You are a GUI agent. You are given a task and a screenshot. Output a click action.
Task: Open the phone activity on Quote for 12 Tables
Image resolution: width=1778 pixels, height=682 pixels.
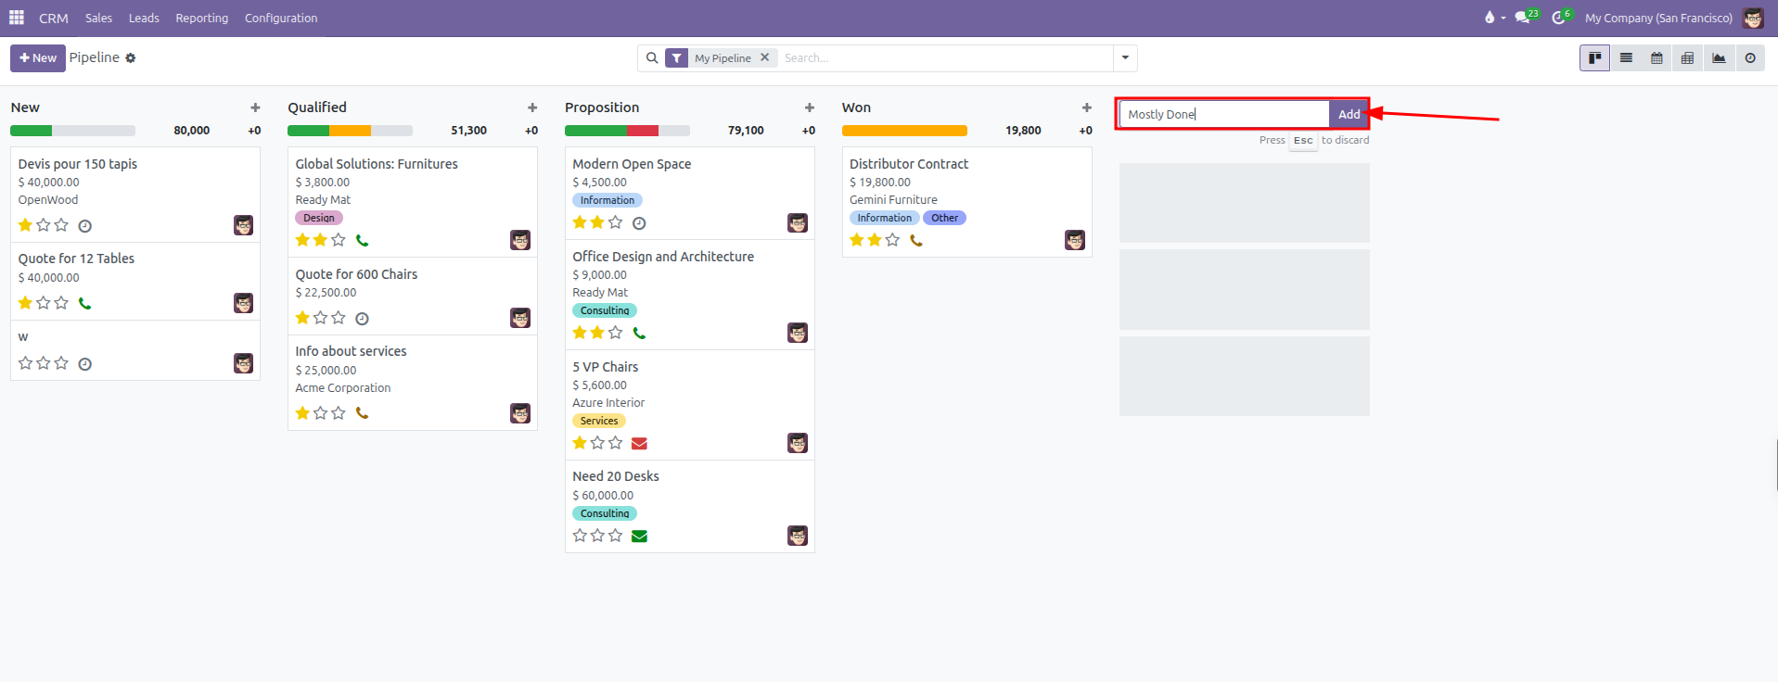pyautogui.click(x=84, y=303)
